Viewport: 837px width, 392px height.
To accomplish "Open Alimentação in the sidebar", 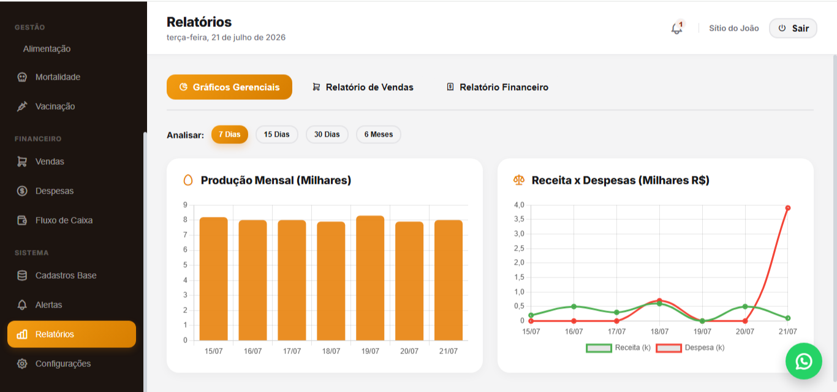I will click(x=47, y=49).
